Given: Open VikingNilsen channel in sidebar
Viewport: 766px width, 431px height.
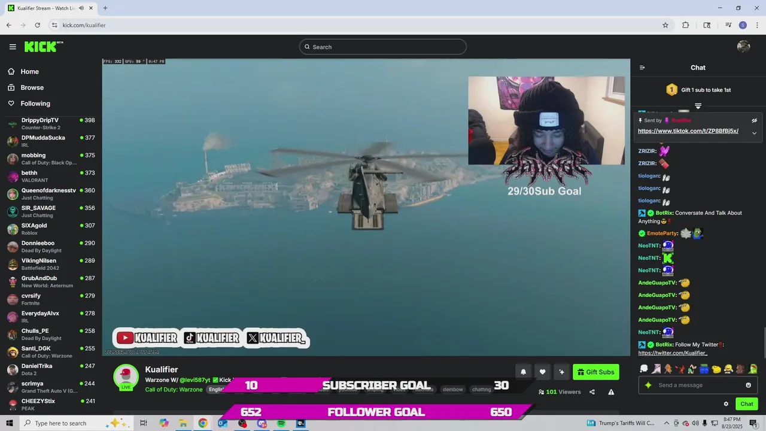Looking at the screenshot, I should pos(51,264).
